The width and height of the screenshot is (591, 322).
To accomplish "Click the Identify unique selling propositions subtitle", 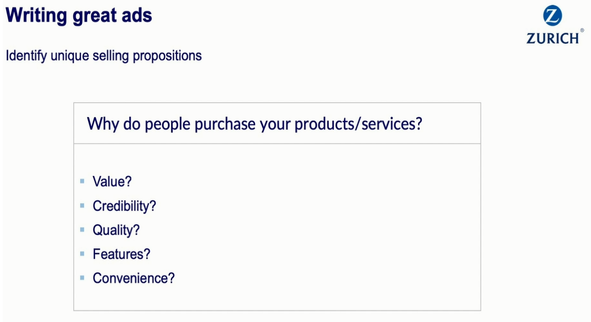I will tap(104, 55).
